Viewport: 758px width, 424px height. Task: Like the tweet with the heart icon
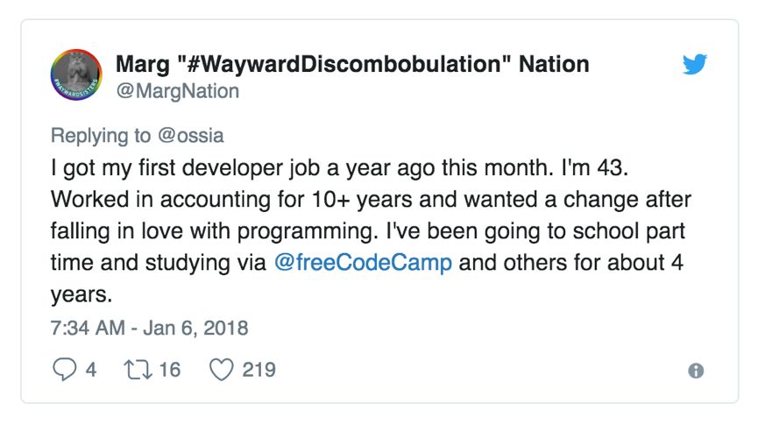pos(222,370)
